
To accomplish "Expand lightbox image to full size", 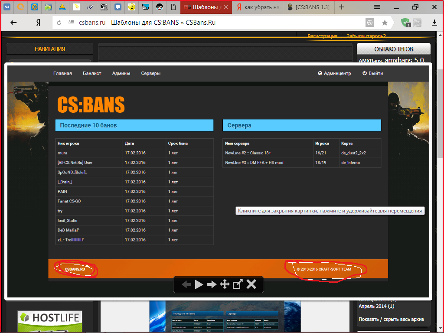I will [x=238, y=284].
